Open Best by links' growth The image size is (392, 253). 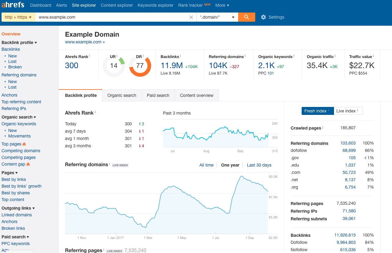pos(21,186)
